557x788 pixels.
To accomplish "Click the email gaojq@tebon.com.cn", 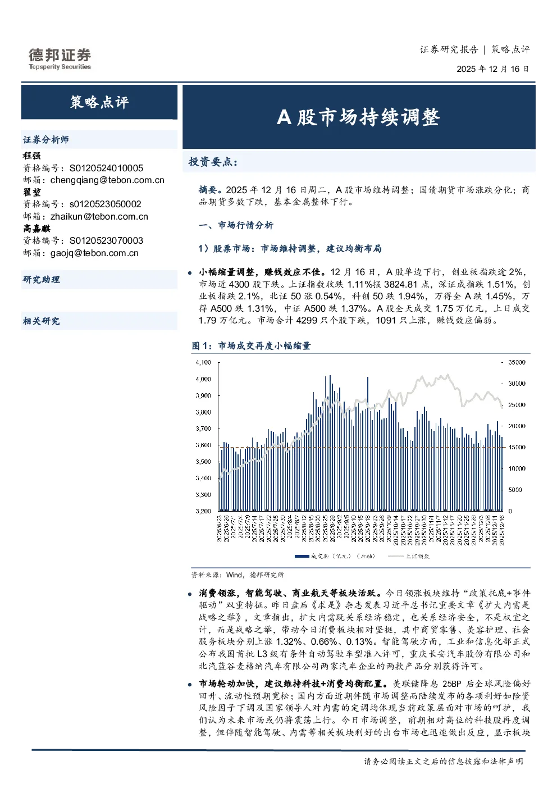I will (94, 253).
